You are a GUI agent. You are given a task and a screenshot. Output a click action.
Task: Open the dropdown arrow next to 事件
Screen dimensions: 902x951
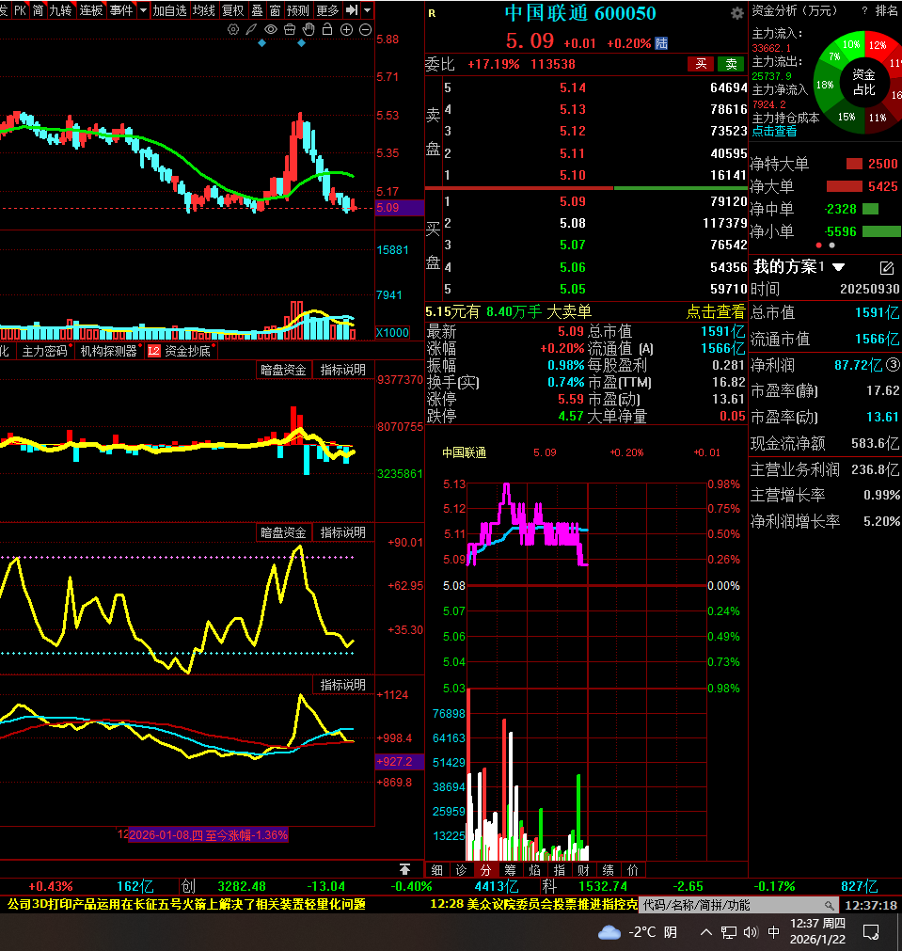pos(143,10)
